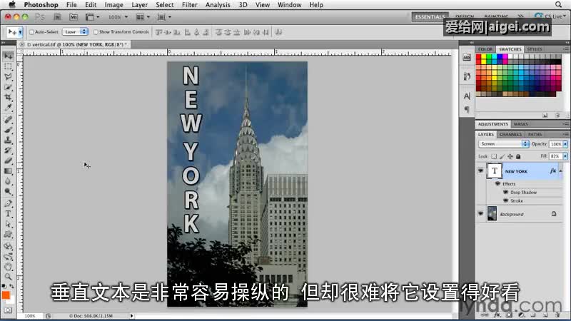Image resolution: width=571 pixels, height=321 pixels.
Task: Select the Lasso tool
Action: [8, 76]
